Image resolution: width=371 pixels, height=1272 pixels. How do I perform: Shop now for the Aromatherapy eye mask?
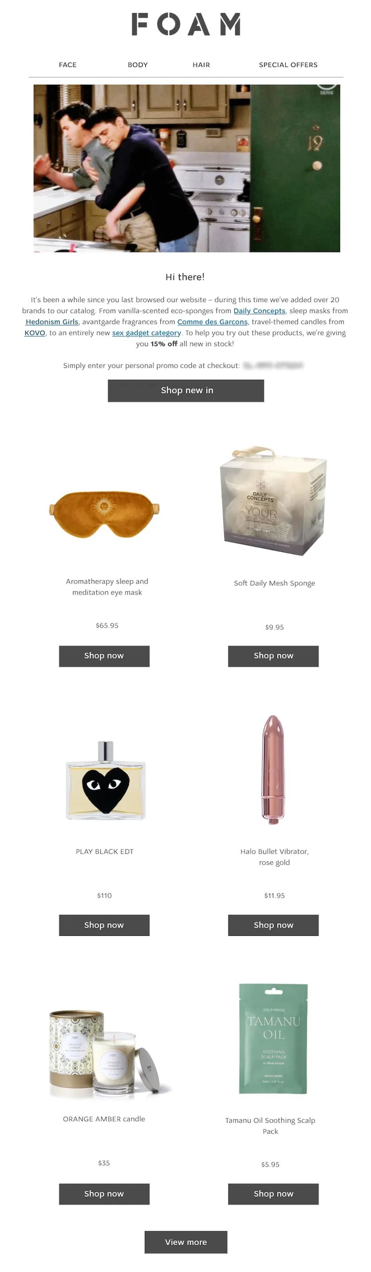[104, 656]
